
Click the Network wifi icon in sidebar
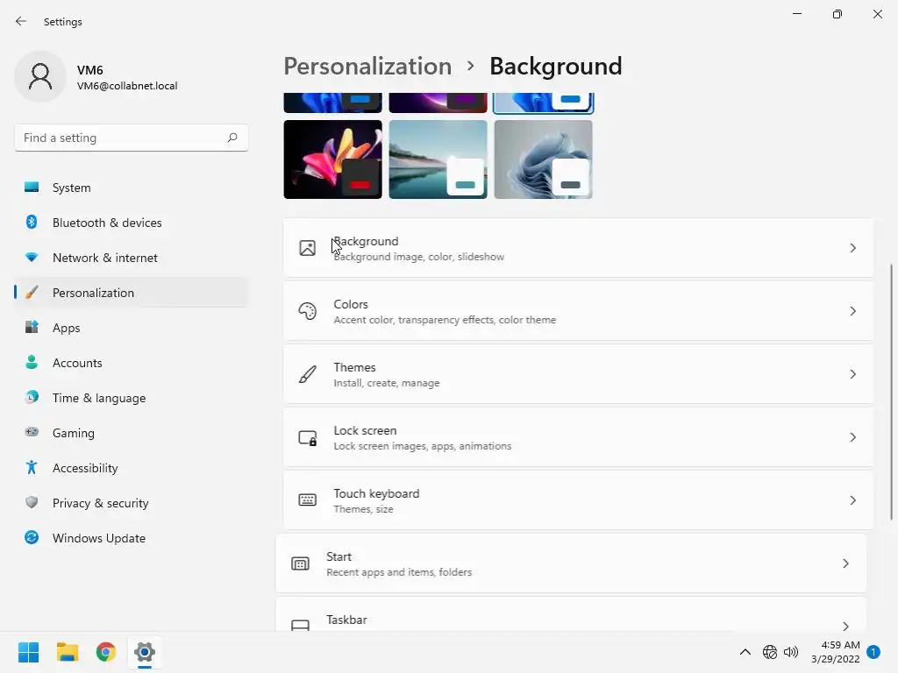point(32,258)
